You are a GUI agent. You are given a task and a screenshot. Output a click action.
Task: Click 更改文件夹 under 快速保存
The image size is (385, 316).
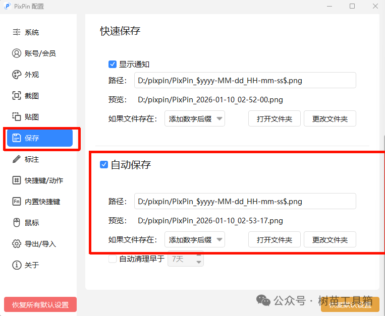(x=330, y=118)
